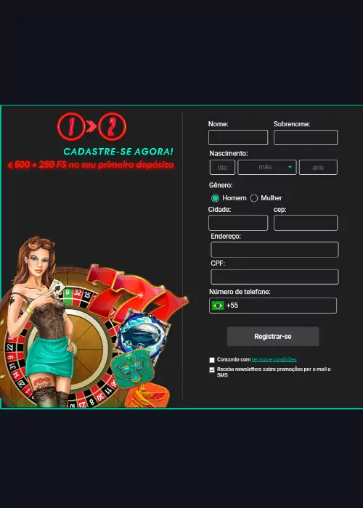Screen dimensions: 363x508
Task: Focus the Sobrenome input field
Action: pos(306,137)
